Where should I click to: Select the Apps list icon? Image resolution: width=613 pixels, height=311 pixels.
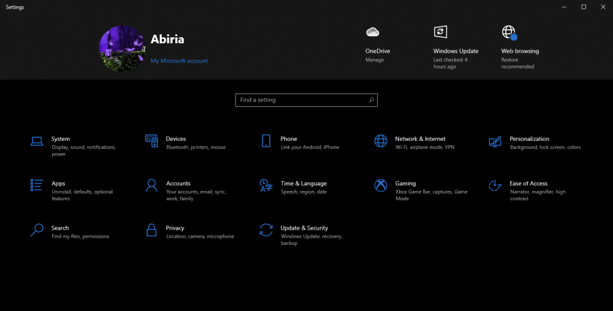tap(37, 185)
